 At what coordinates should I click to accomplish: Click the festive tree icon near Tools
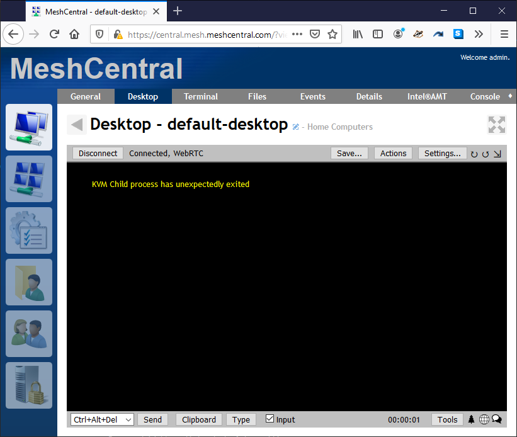[471, 419]
